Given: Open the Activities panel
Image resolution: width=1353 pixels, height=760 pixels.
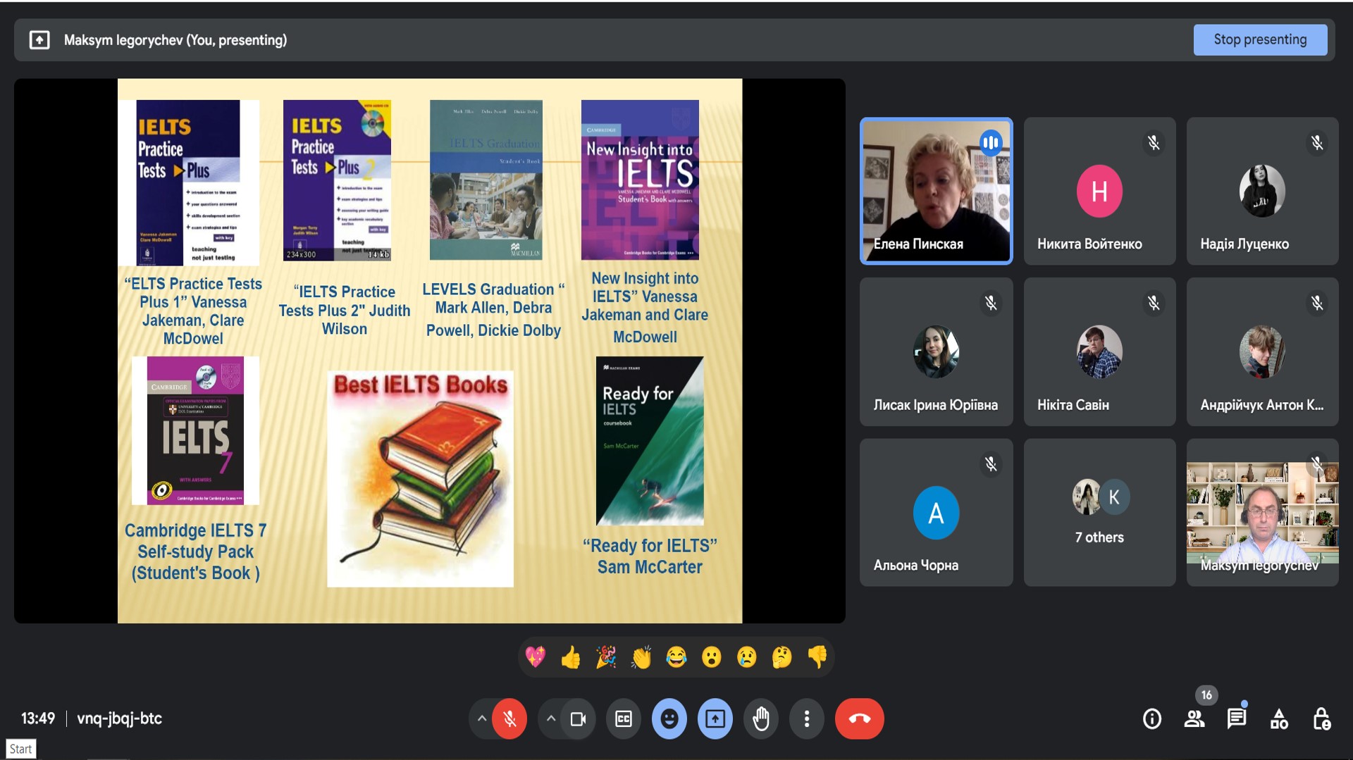Looking at the screenshot, I should click(1279, 718).
